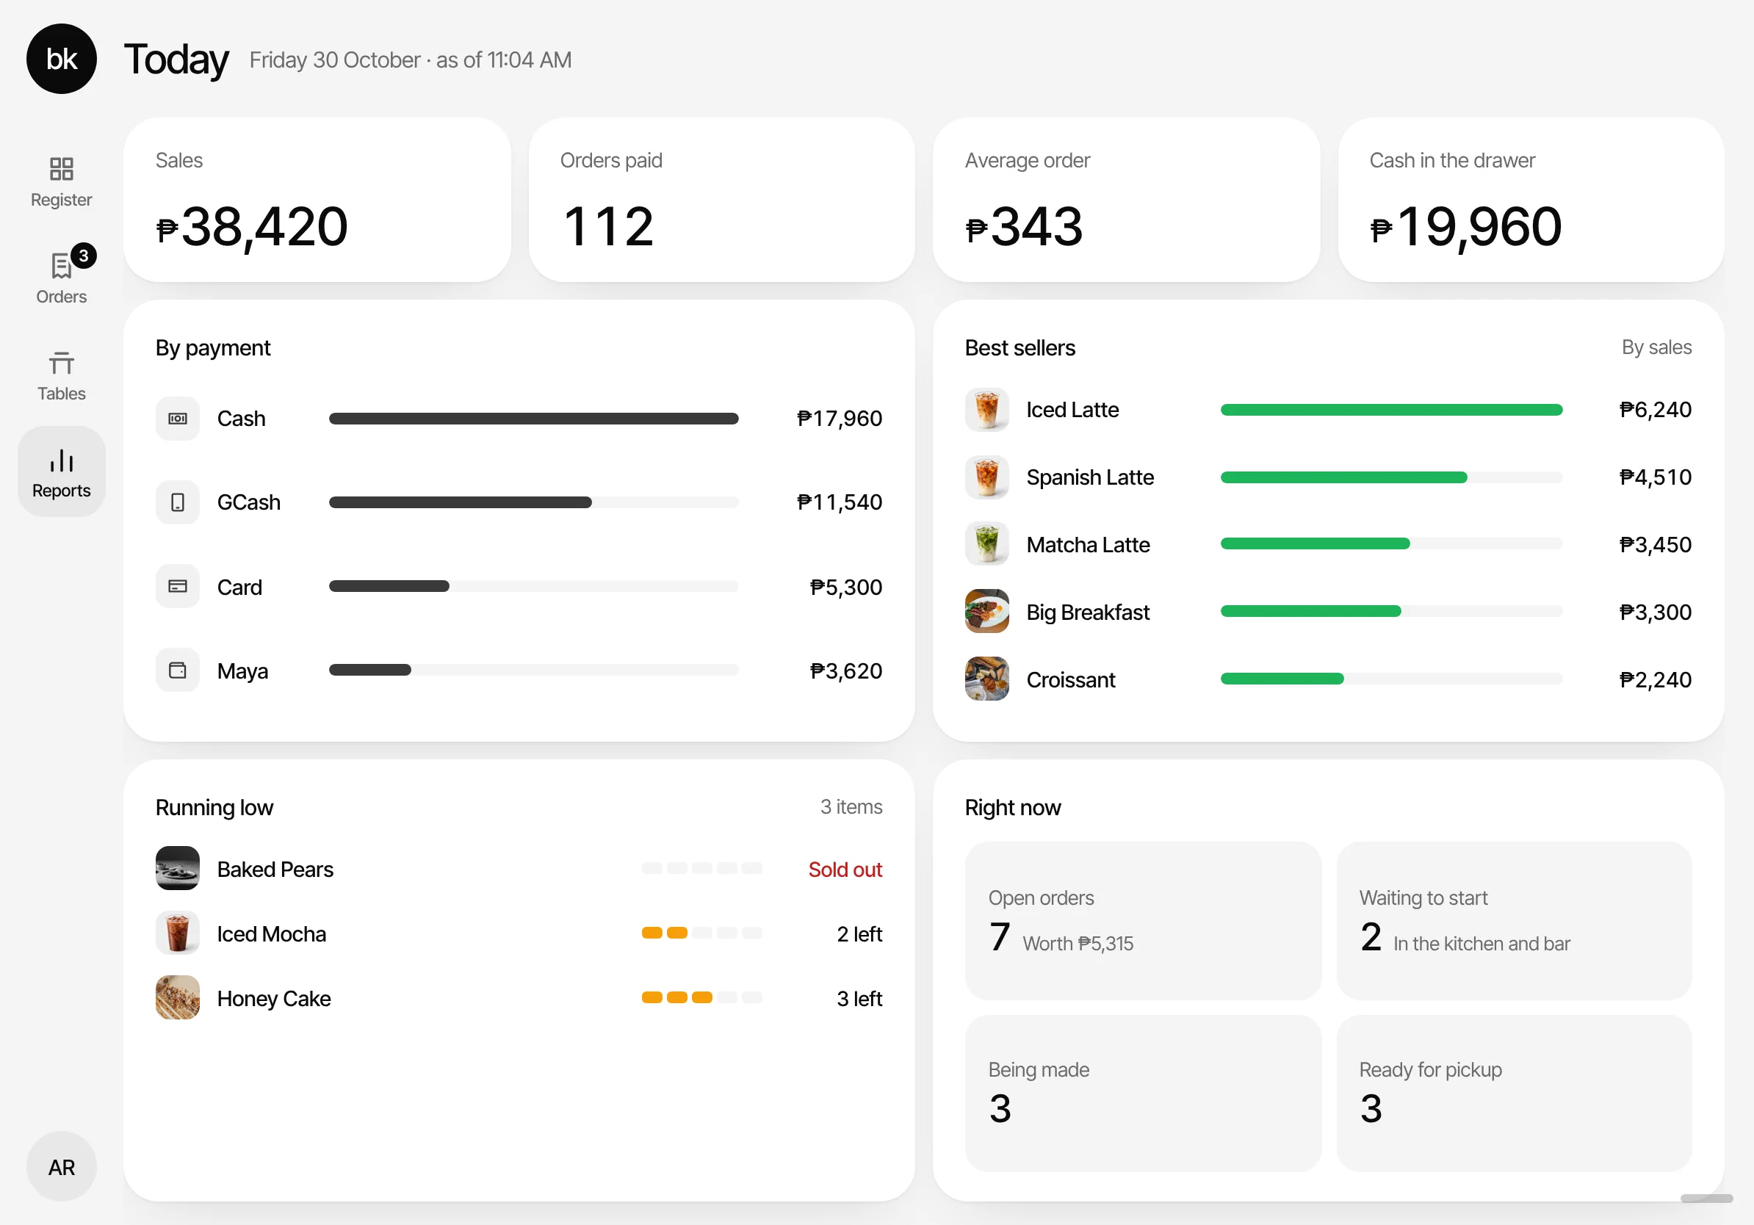Click the Friday 30 October date text
The width and height of the screenshot is (1754, 1225).
[335, 59]
